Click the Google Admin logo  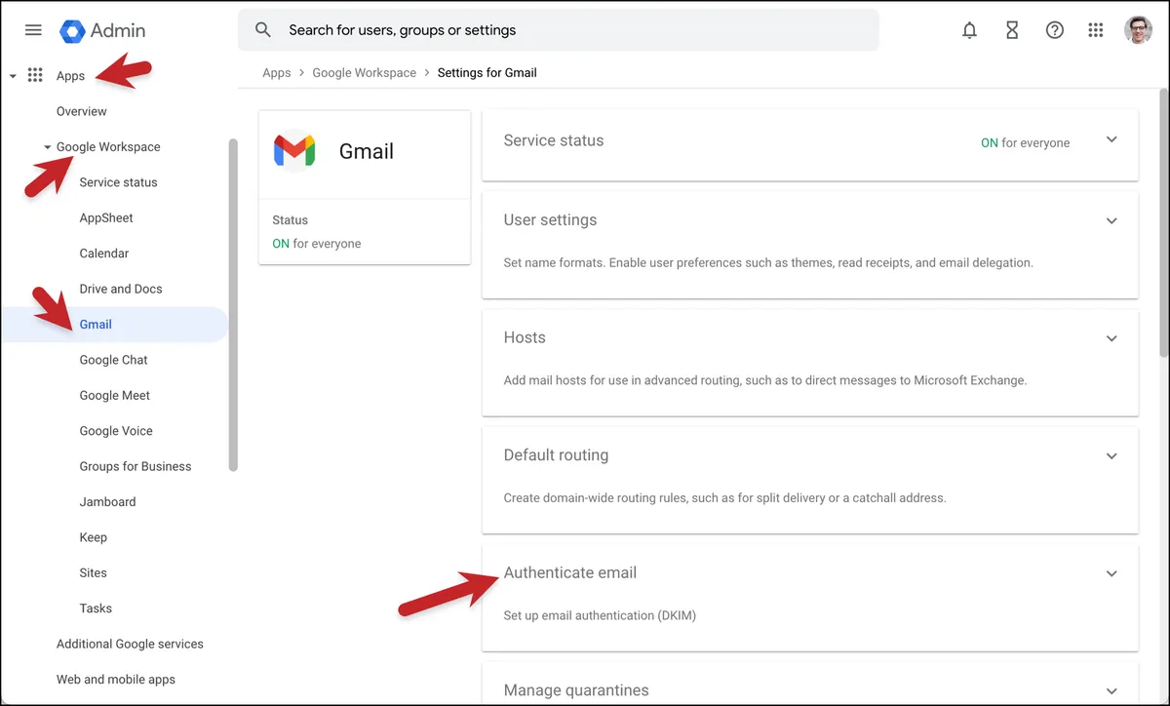103,30
